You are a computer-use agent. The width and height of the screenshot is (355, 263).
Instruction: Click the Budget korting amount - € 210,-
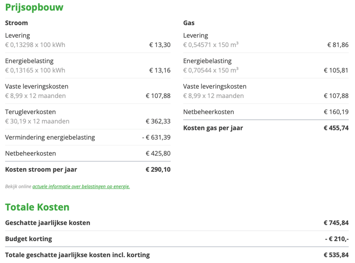click(x=337, y=239)
